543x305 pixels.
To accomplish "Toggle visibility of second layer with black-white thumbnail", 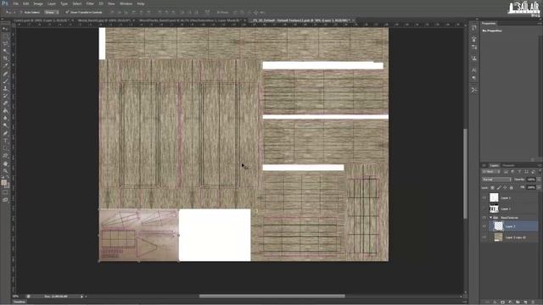I will pos(484,209).
